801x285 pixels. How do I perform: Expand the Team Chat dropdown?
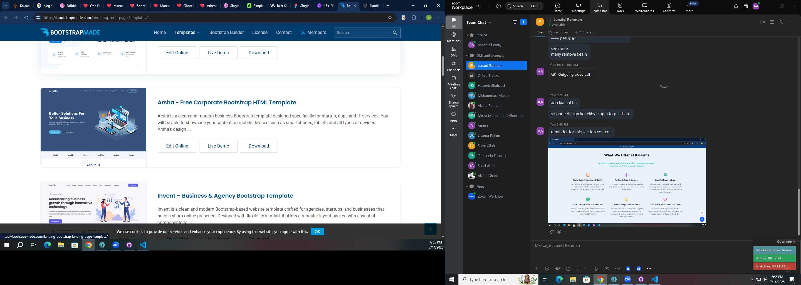[x=490, y=22]
